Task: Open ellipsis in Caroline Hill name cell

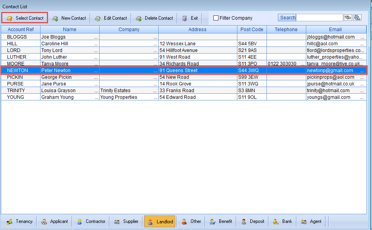Action: pos(96,45)
